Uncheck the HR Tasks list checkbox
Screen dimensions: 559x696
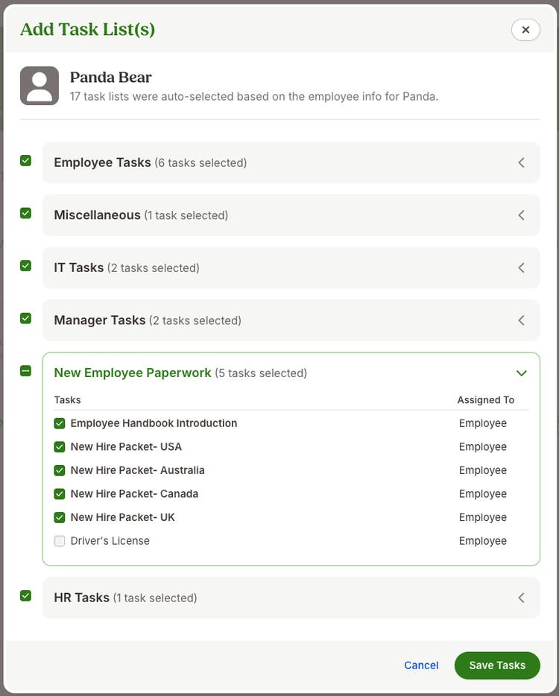26,595
